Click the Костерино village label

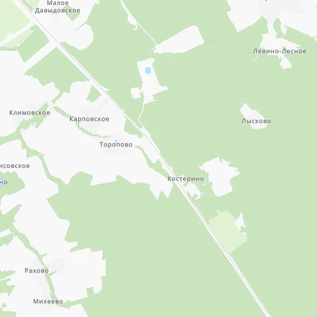tap(186, 179)
